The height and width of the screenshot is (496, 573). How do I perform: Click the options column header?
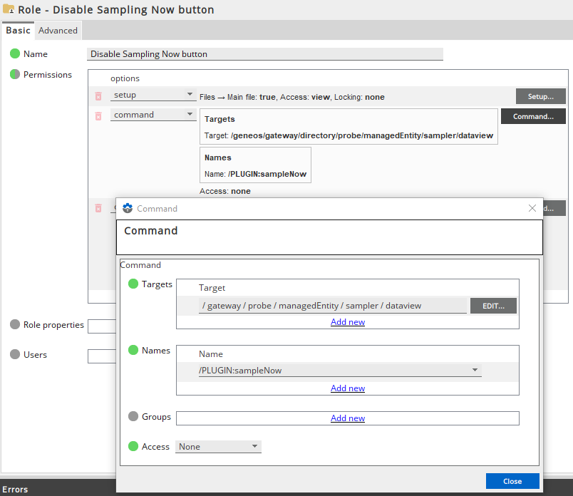(125, 78)
